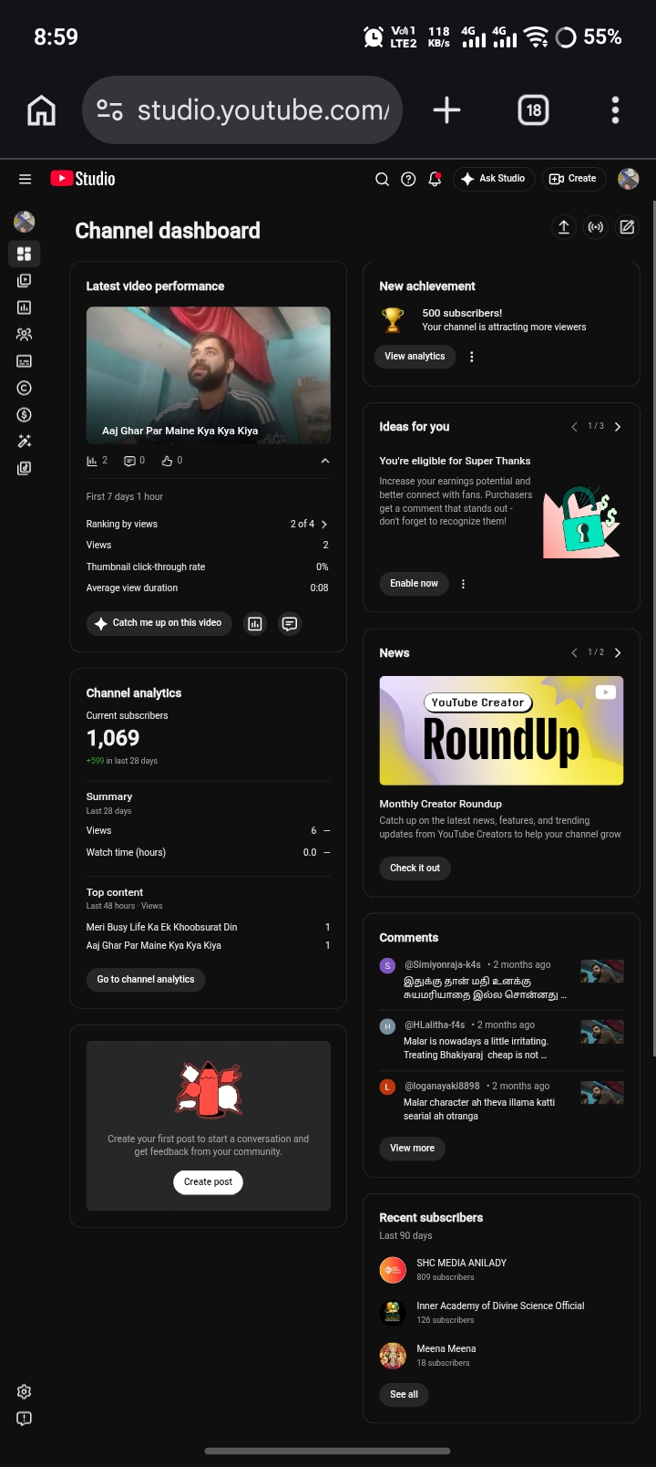This screenshot has width=656, height=1467.
Task: Click the Ask Studio button
Action: coord(493,179)
